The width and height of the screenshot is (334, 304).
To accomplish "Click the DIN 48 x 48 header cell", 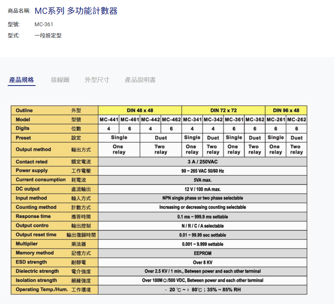I will click(x=140, y=111).
